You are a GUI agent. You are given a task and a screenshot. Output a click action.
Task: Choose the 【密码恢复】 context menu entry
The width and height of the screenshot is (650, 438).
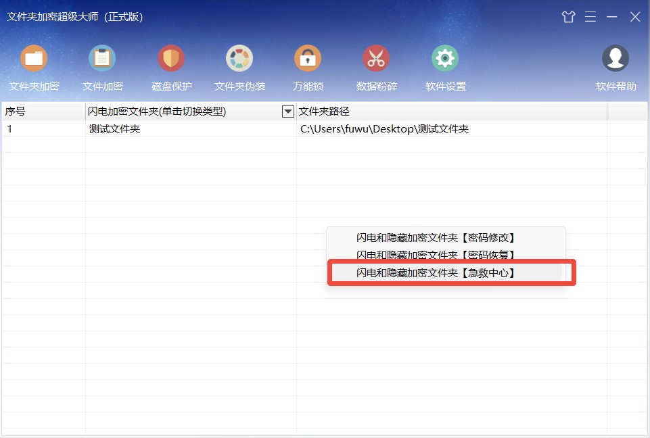446,253
